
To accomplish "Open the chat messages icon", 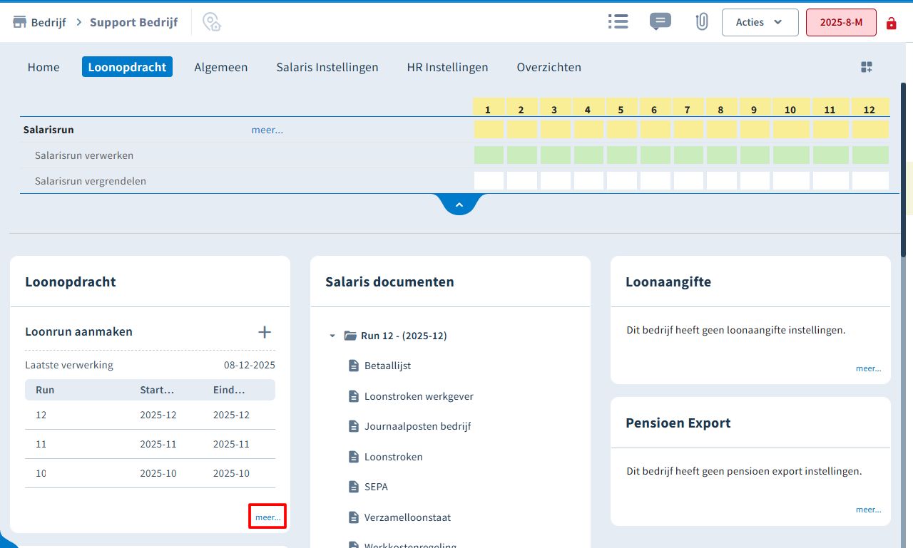I will point(660,22).
